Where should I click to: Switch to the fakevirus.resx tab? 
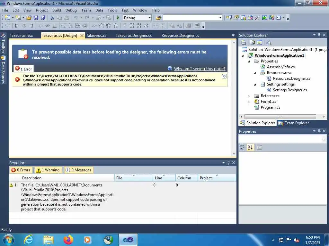[22, 35]
